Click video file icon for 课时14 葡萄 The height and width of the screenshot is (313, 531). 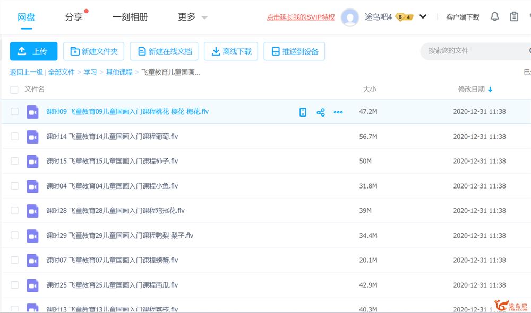point(33,137)
